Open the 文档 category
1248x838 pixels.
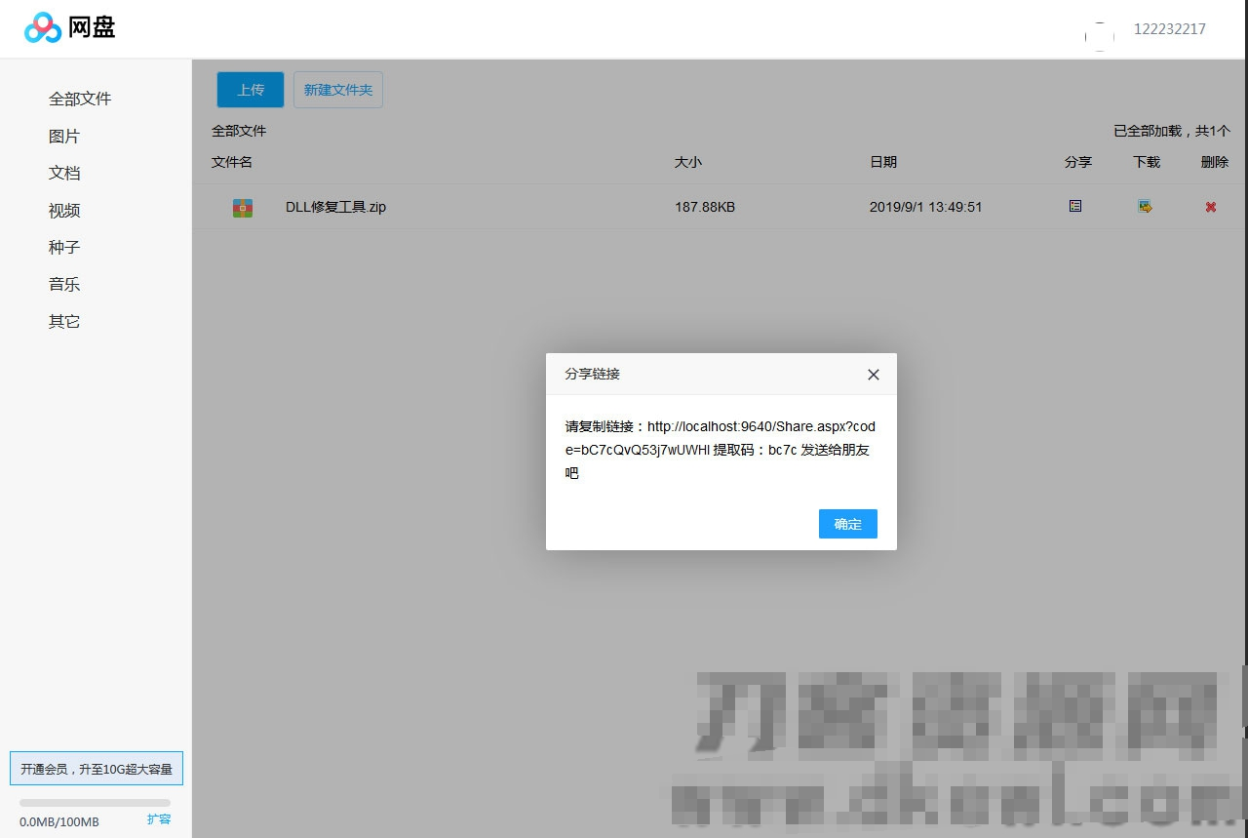coord(63,173)
